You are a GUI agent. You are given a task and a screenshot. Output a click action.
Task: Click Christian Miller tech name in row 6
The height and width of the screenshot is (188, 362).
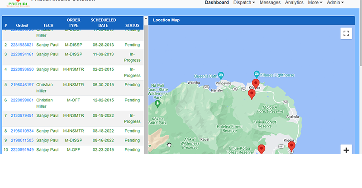point(44,103)
